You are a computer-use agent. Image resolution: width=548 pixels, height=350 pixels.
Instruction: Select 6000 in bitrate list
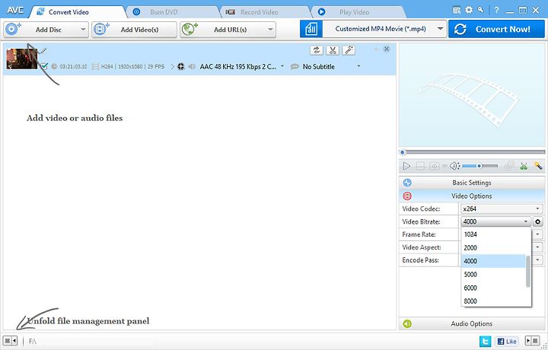pyautogui.click(x=493, y=288)
